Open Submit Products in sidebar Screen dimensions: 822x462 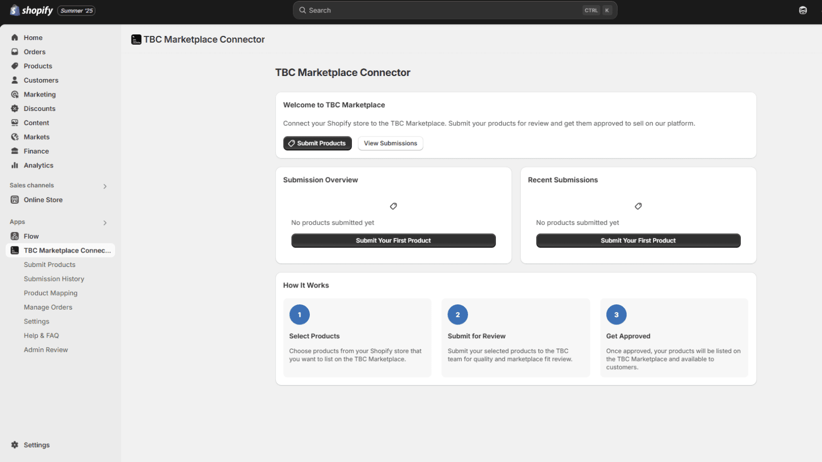(x=50, y=265)
